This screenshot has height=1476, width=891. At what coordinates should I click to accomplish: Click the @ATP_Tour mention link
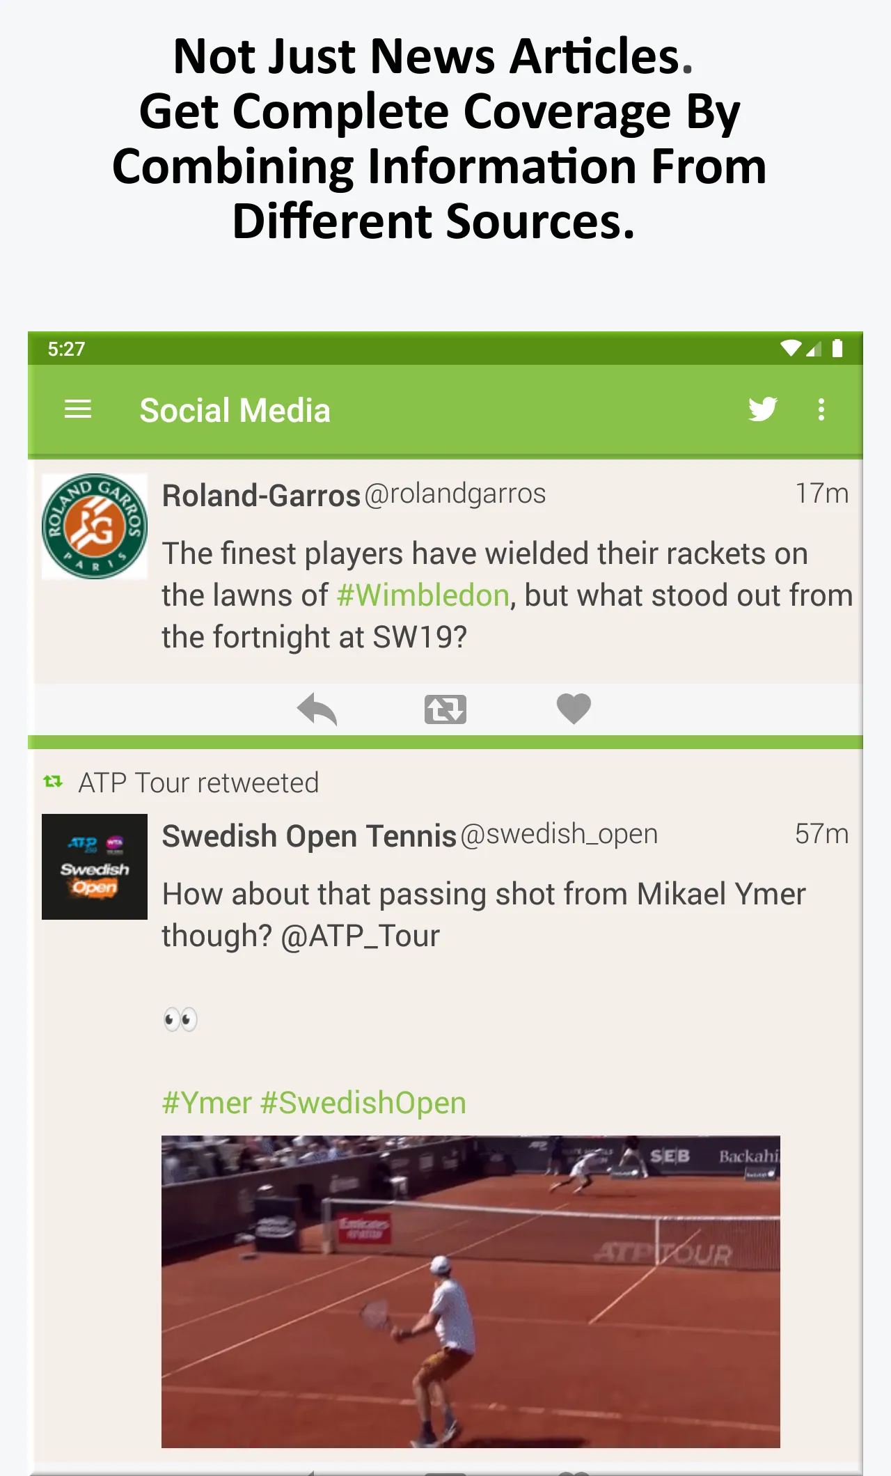tap(359, 936)
